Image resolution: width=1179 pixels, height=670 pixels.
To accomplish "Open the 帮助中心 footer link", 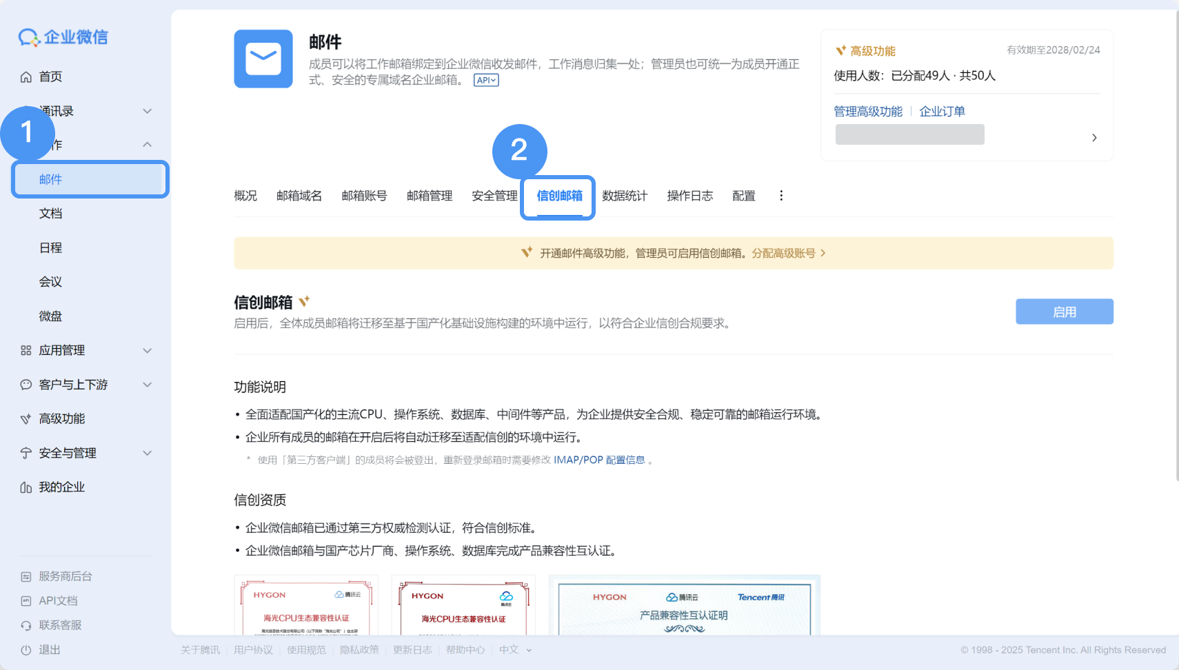I will coord(465,650).
